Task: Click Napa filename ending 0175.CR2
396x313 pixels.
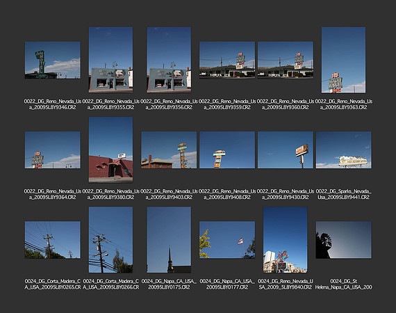Action: [x=169, y=284]
